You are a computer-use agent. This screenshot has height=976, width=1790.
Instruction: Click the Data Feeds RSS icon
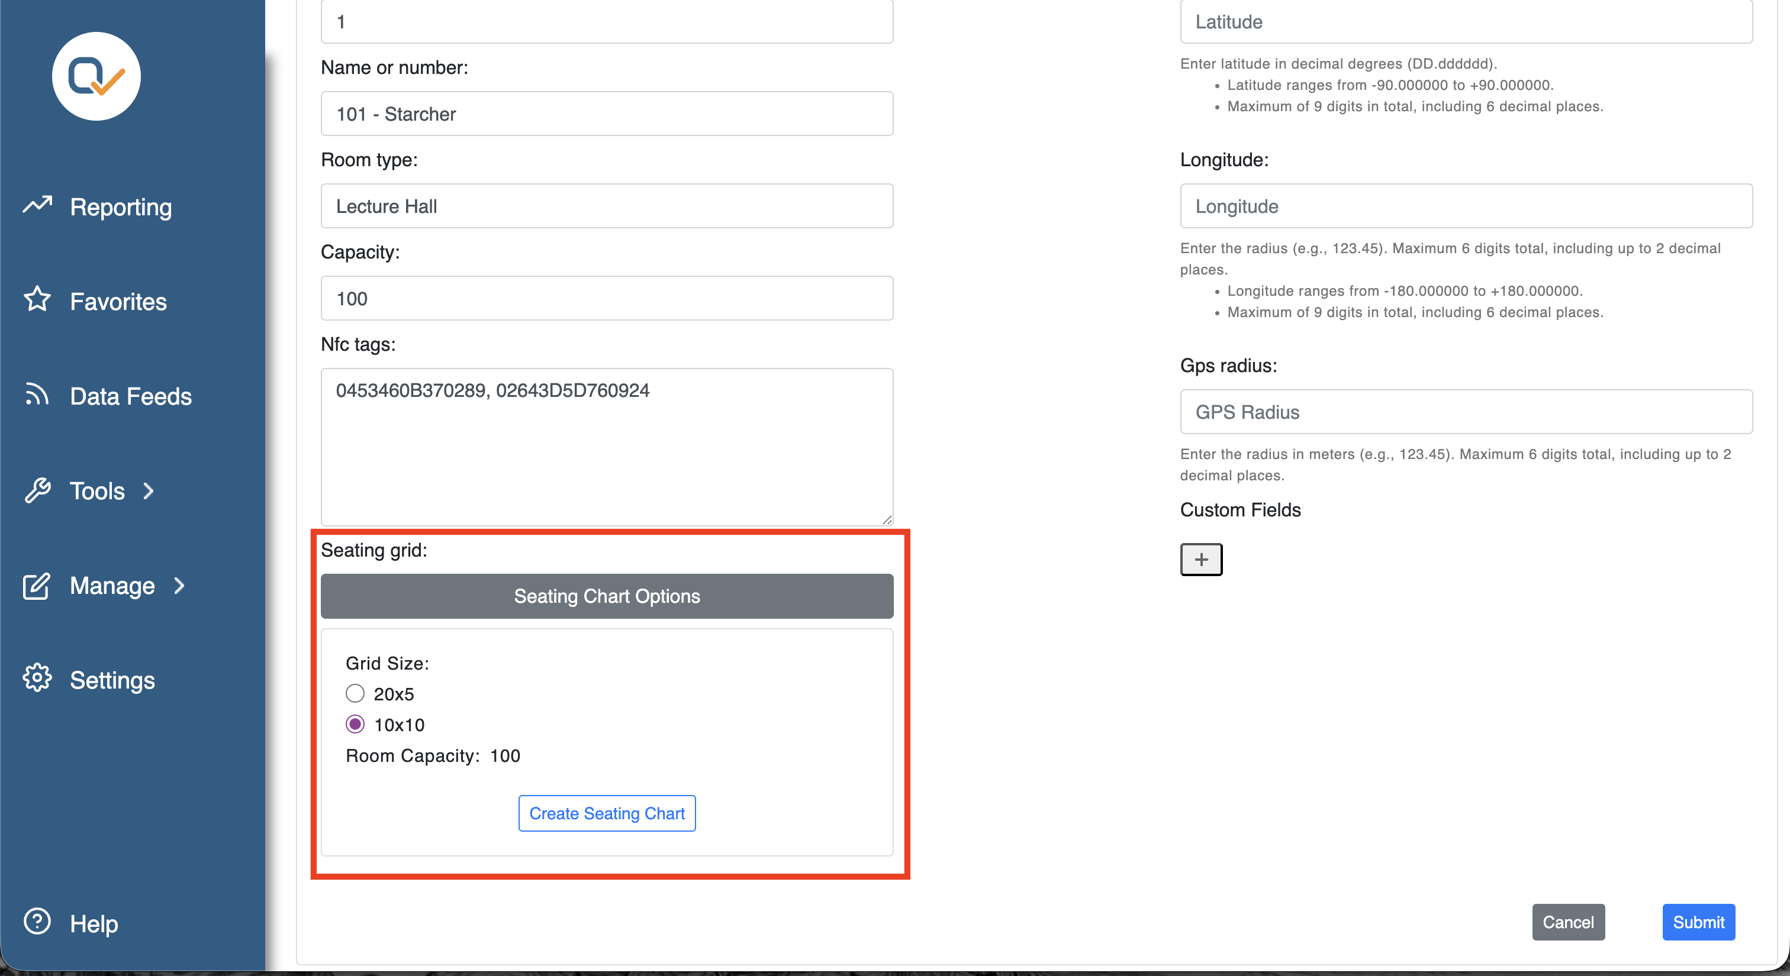(x=37, y=395)
